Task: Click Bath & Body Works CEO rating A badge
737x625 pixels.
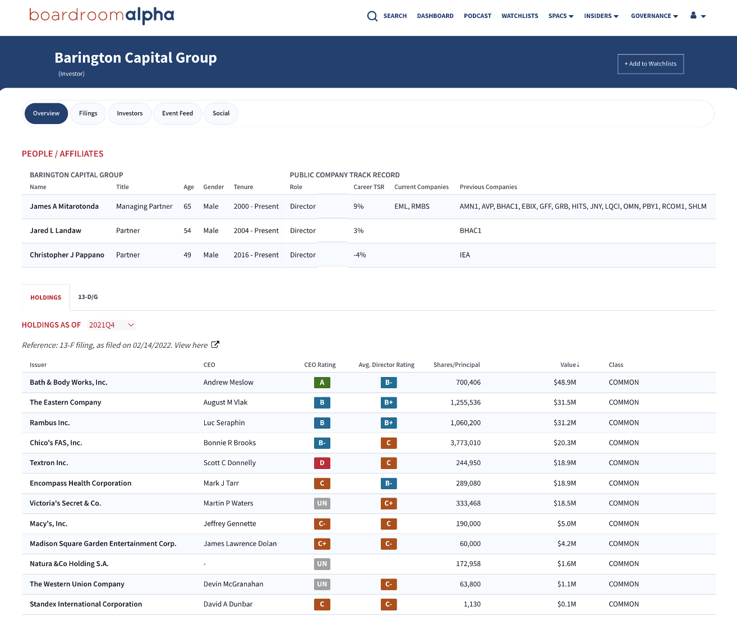Action: coord(322,383)
